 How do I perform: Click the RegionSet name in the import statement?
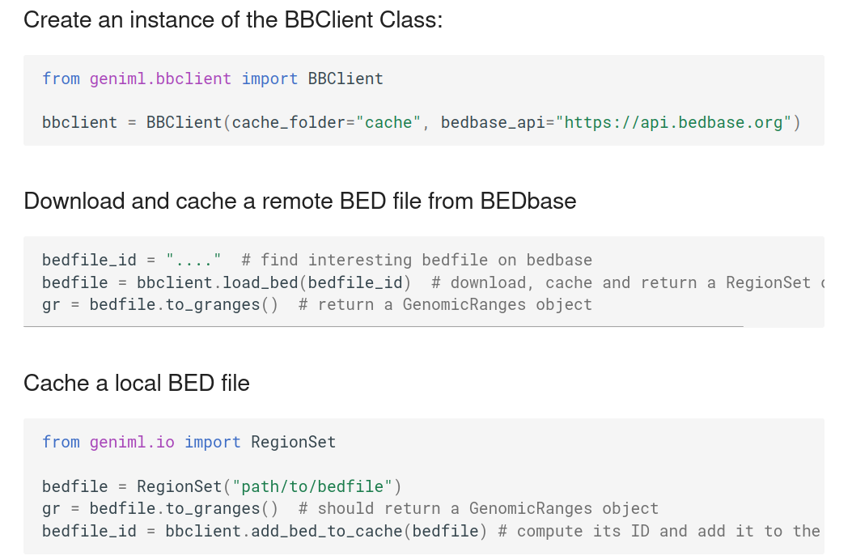tap(294, 442)
